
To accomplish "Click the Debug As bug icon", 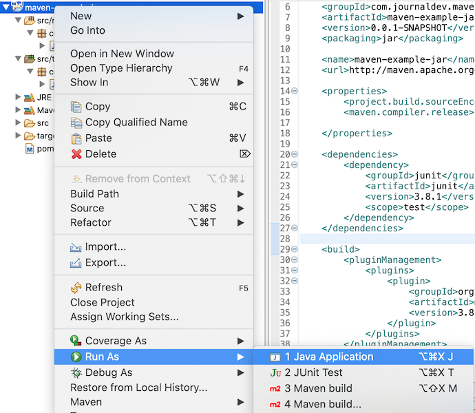I will coord(76,372).
